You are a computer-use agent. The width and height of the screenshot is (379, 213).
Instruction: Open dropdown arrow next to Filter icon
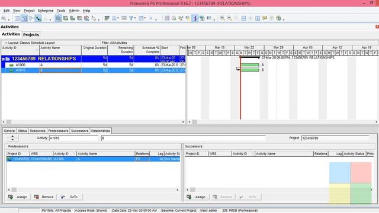tap(135, 18)
